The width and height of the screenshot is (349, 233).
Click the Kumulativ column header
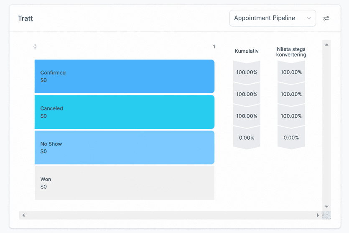[247, 51]
